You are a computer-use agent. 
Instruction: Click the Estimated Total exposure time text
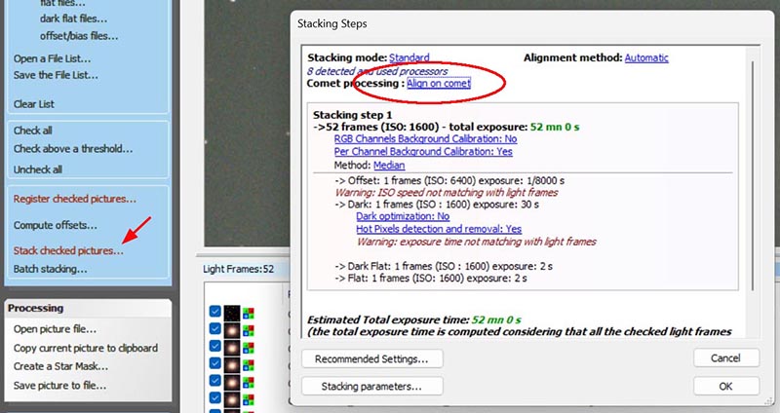[x=413, y=319]
